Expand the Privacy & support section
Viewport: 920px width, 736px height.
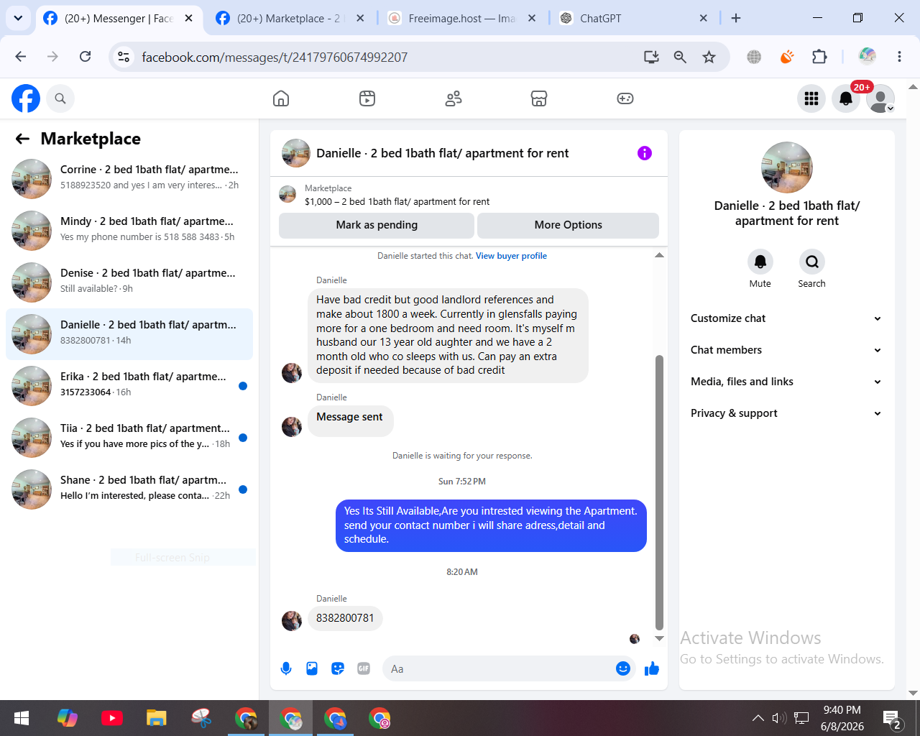pos(786,413)
